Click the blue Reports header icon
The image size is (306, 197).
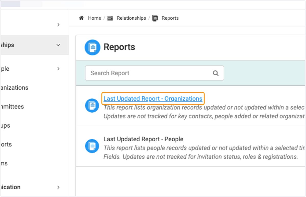coord(92,47)
